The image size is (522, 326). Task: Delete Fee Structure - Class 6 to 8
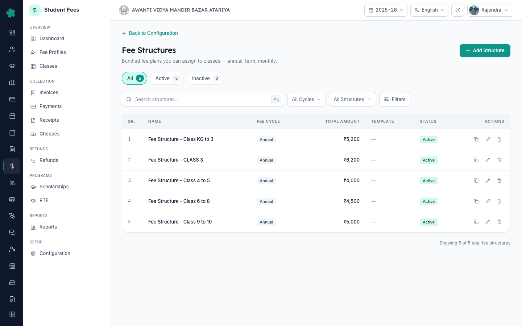coord(500,201)
